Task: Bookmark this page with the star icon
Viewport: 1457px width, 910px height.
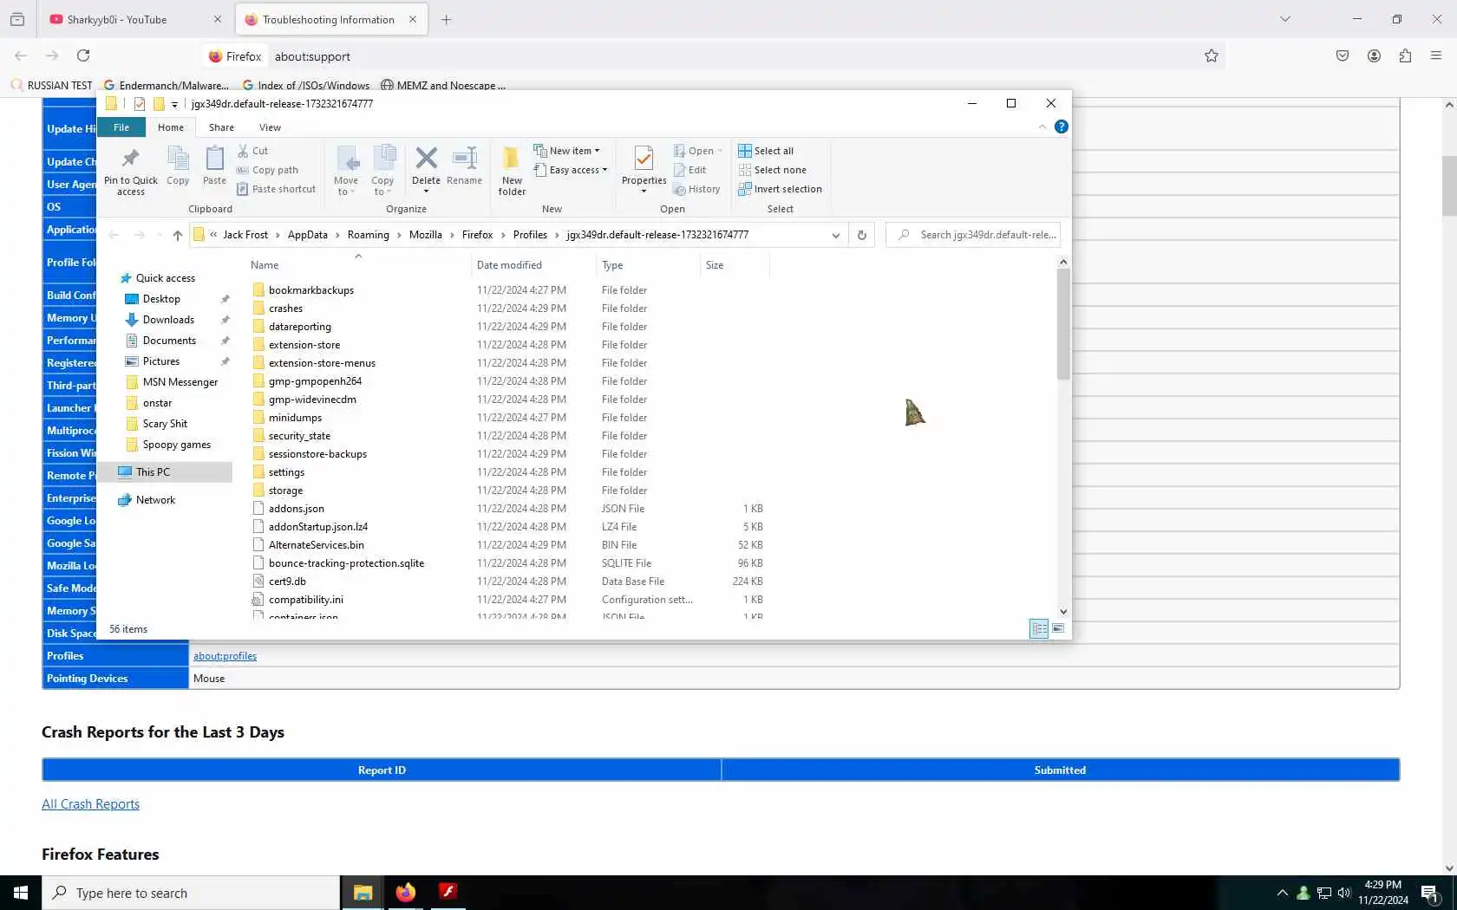Action: [x=1212, y=56]
